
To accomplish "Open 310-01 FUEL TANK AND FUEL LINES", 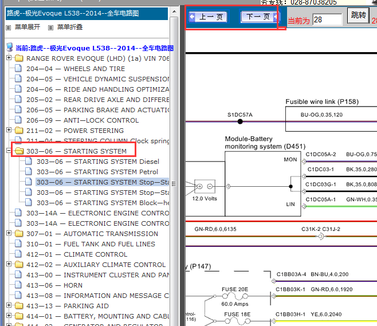I will [91, 244].
